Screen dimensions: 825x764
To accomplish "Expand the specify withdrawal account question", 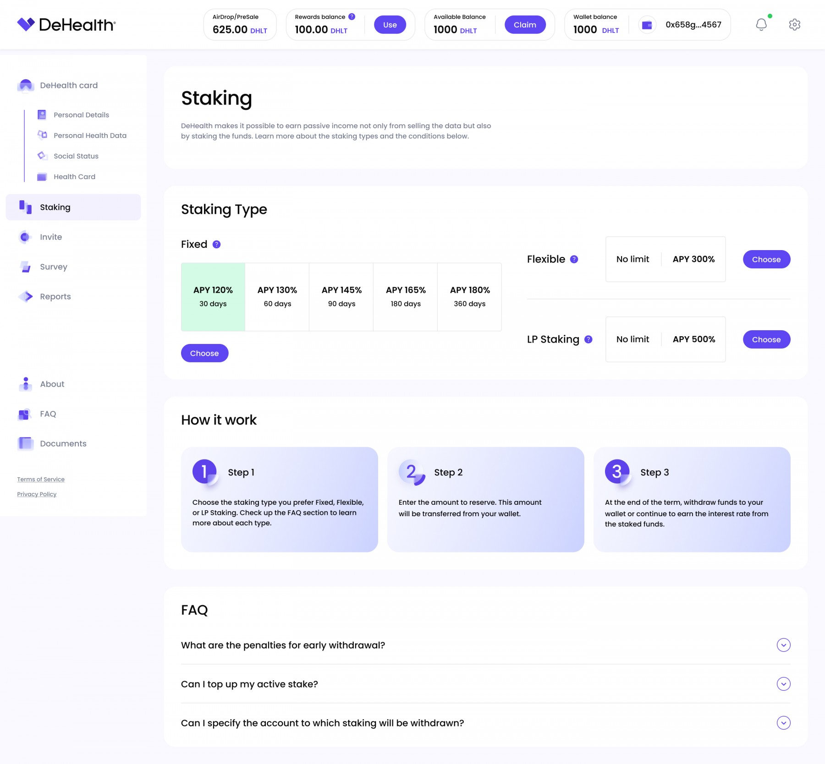I will pyautogui.click(x=783, y=723).
